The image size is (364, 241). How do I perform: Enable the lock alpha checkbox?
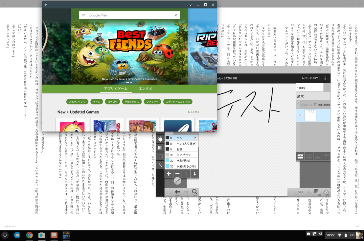click(316, 105)
